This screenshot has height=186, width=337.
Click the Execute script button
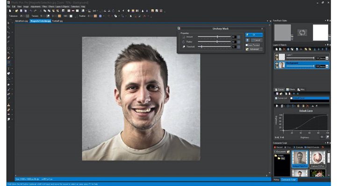298,147
